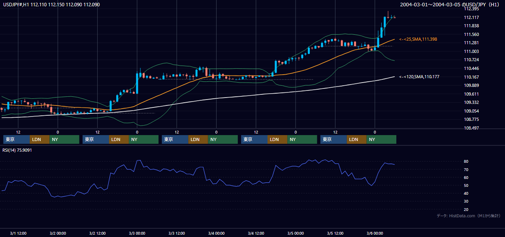Click the HistData.com data source note
Screen dimensions: 505x237
469,216
